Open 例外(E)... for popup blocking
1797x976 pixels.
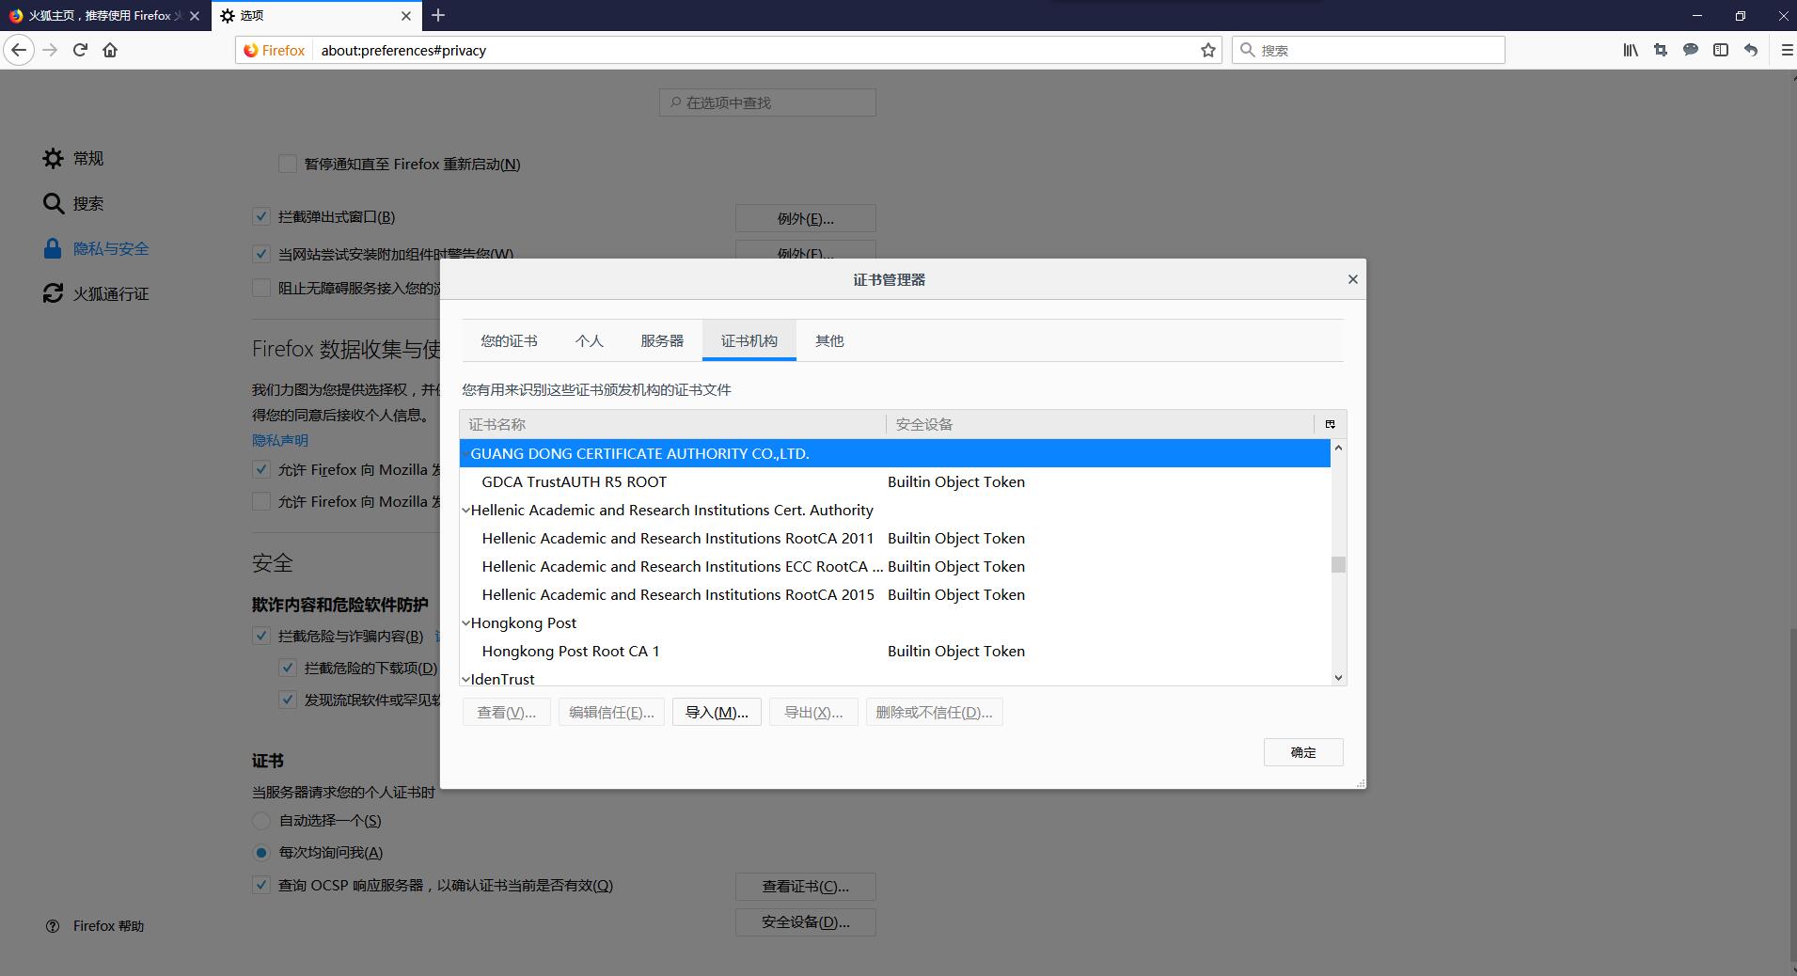pyautogui.click(x=805, y=218)
